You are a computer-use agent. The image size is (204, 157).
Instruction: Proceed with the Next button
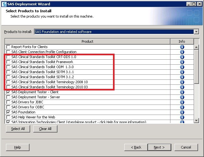pos(159,147)
